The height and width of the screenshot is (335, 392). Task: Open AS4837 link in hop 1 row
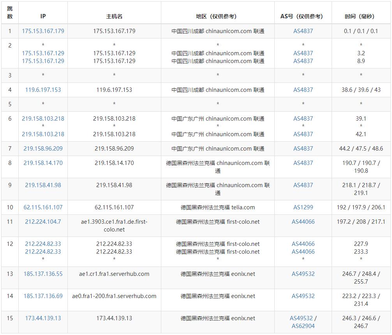click(303, 31)
